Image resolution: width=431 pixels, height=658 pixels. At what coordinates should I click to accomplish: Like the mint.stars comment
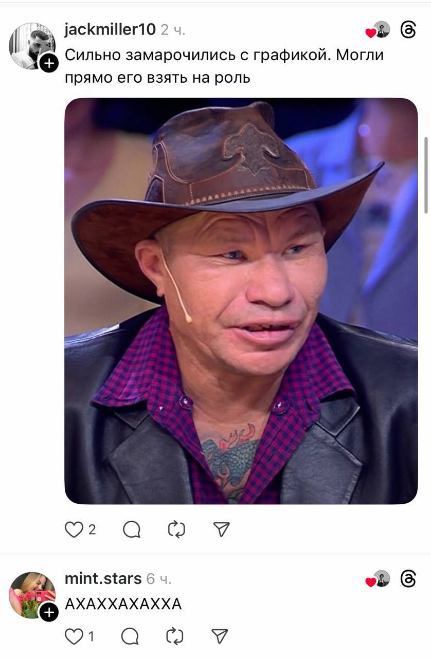74,636
